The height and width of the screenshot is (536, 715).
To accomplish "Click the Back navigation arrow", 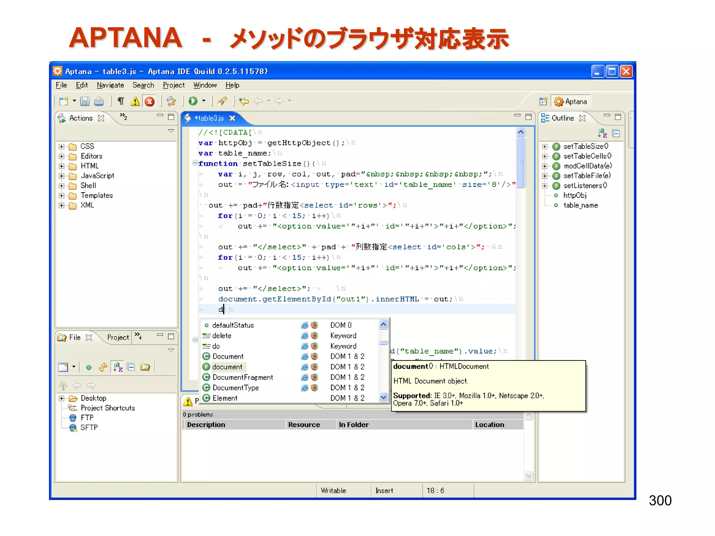I will [x=258, y=101].
